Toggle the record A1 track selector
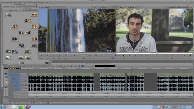 (16, 78)
